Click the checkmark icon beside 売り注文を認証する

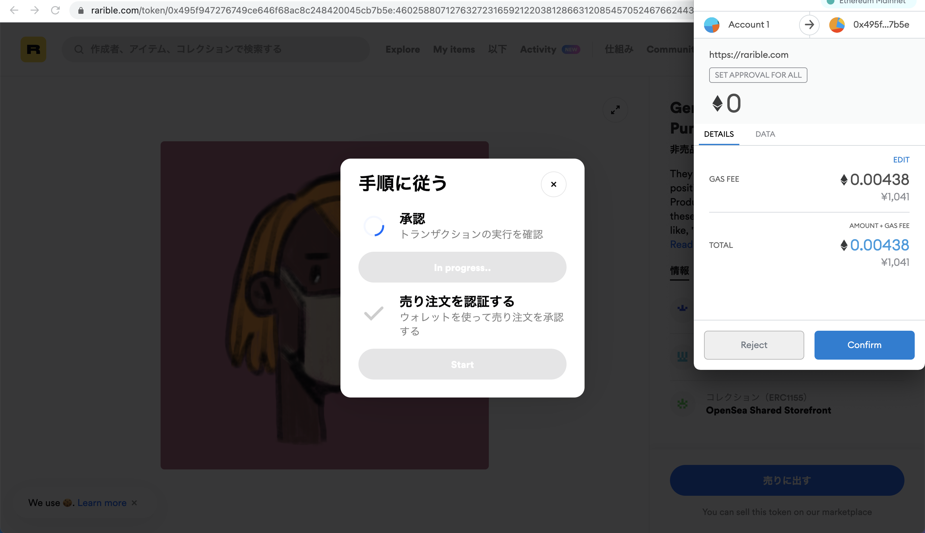(x=374, y=313)
